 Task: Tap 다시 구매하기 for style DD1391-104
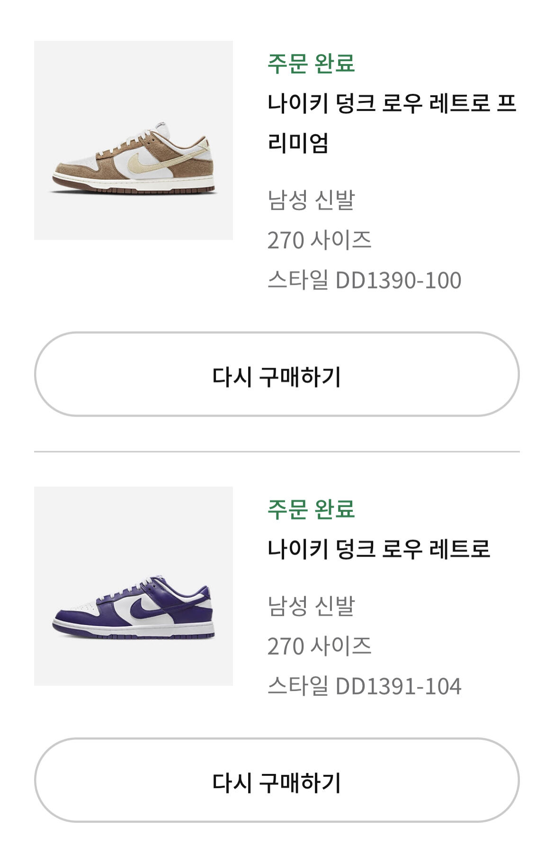pyautogui.click(x=277, y=780)
